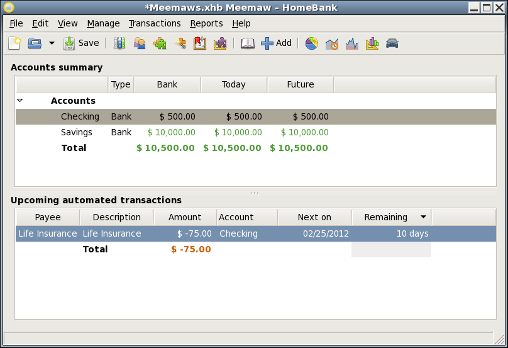This screenshot has width=508, height=348.
Task: Click the Future column header
Action: [301, 85]
